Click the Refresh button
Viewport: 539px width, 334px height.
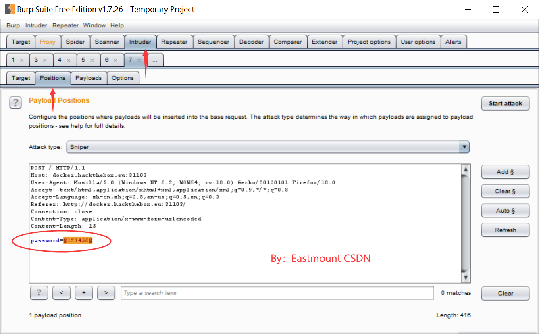(x=505, y=230)
